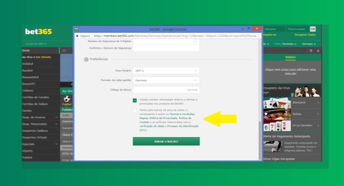Select the last Futebol entry in the sidebar
Viewport: 344px width, 186px height.
40,157
